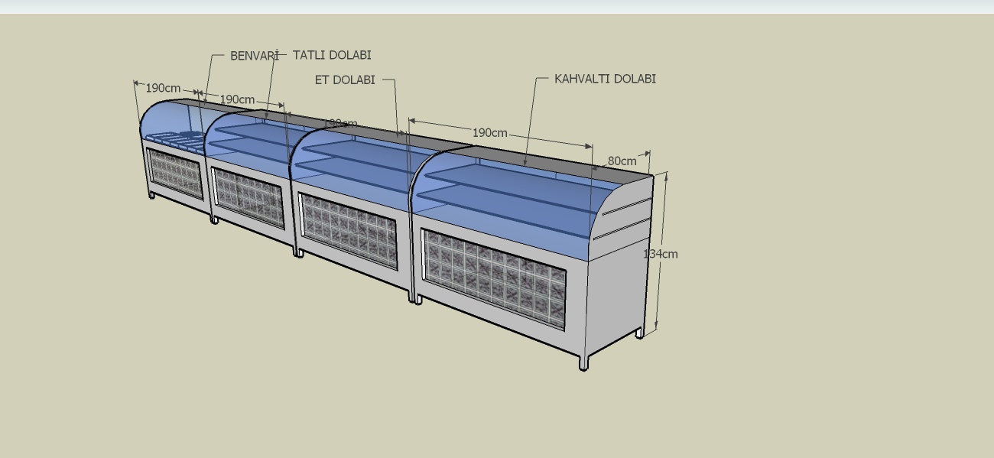Select the second 190cm dimension from the left
Image resolution: width=994 pixels, height=458 pixels.
237,99
